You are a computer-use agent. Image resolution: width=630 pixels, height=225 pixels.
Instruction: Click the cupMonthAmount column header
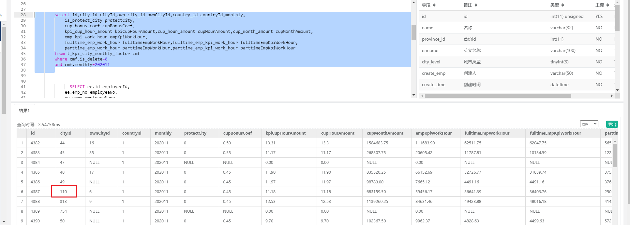pyautogui.click(x=387, y=133)
